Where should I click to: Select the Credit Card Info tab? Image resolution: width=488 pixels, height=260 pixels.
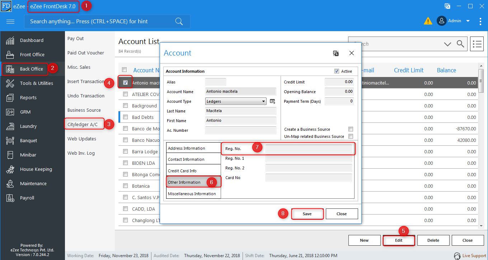[x=193, y=171]
